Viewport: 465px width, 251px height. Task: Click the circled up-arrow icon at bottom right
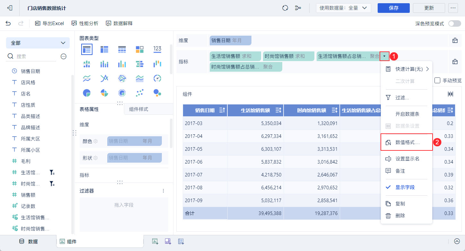click(457, 241)
